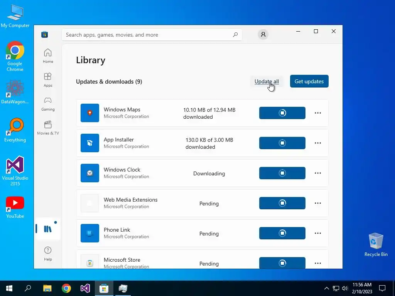This screenshot has height=296, width=395.
Task: Show hidden system tray icons
Action: [326, 288]
